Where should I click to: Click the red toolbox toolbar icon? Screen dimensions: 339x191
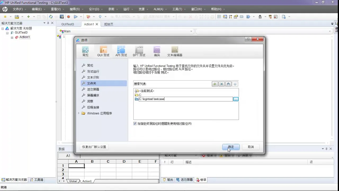tap(88, 16)
